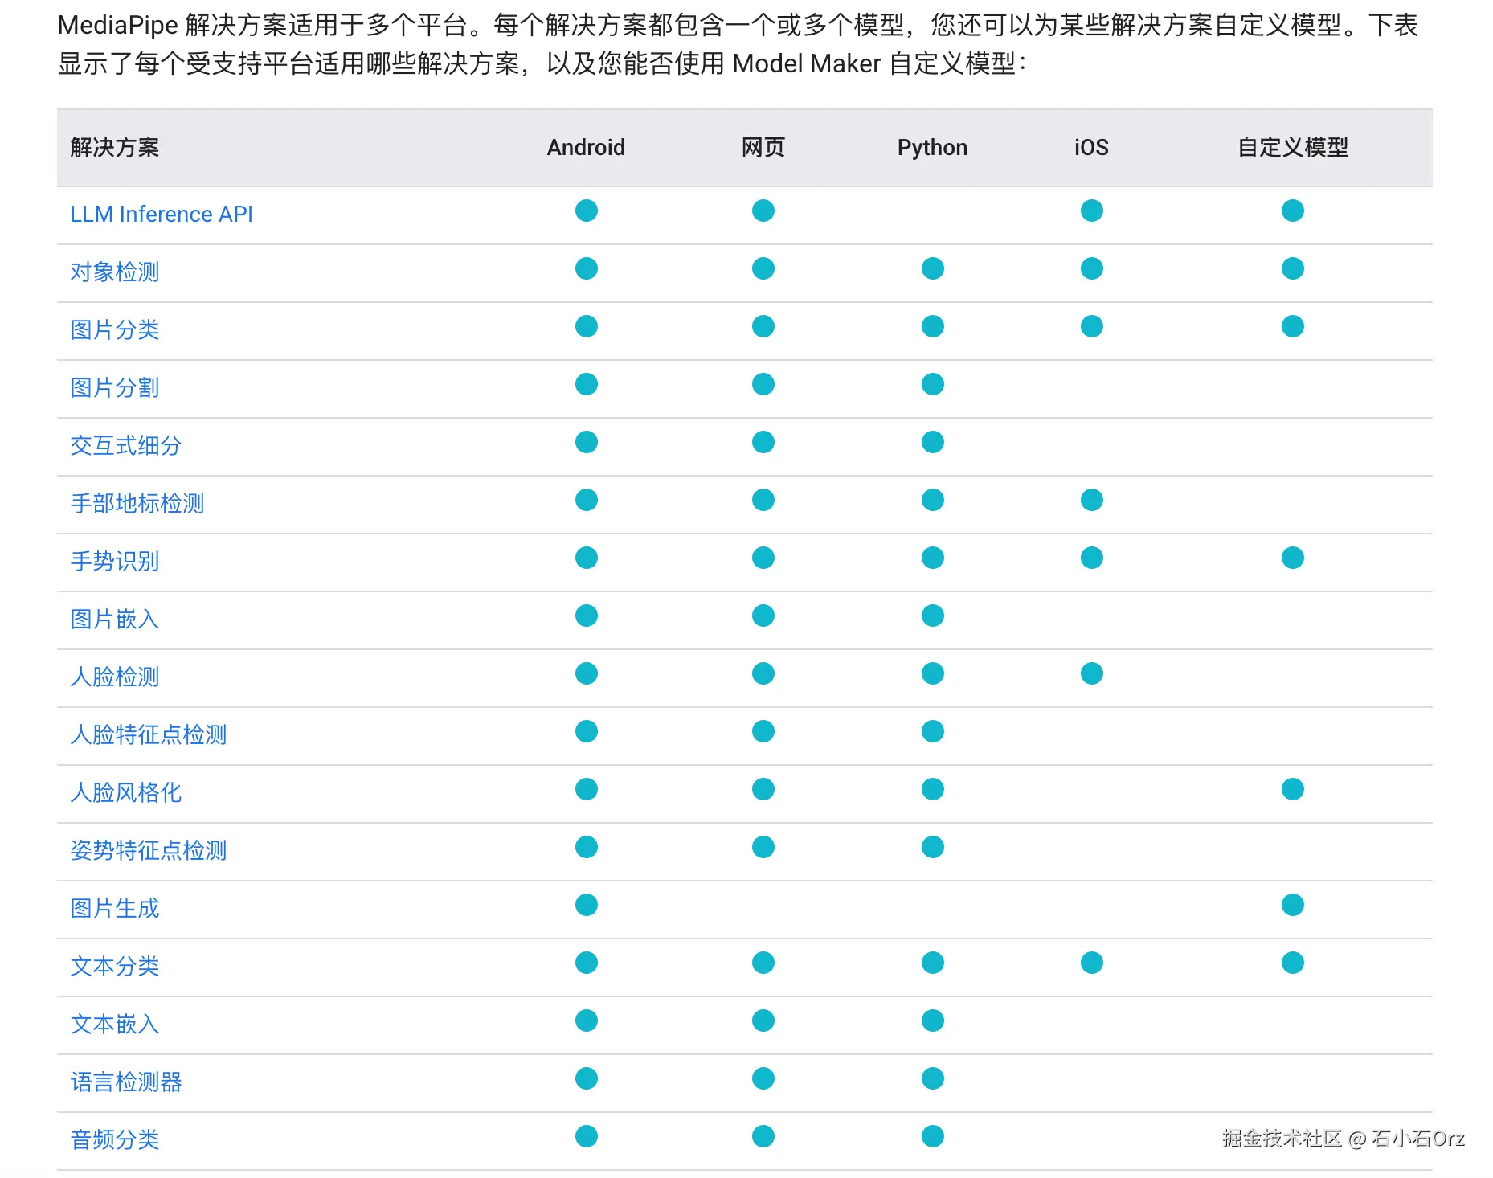
Task: Open the 对象检测 solution link
Action: 115,272
